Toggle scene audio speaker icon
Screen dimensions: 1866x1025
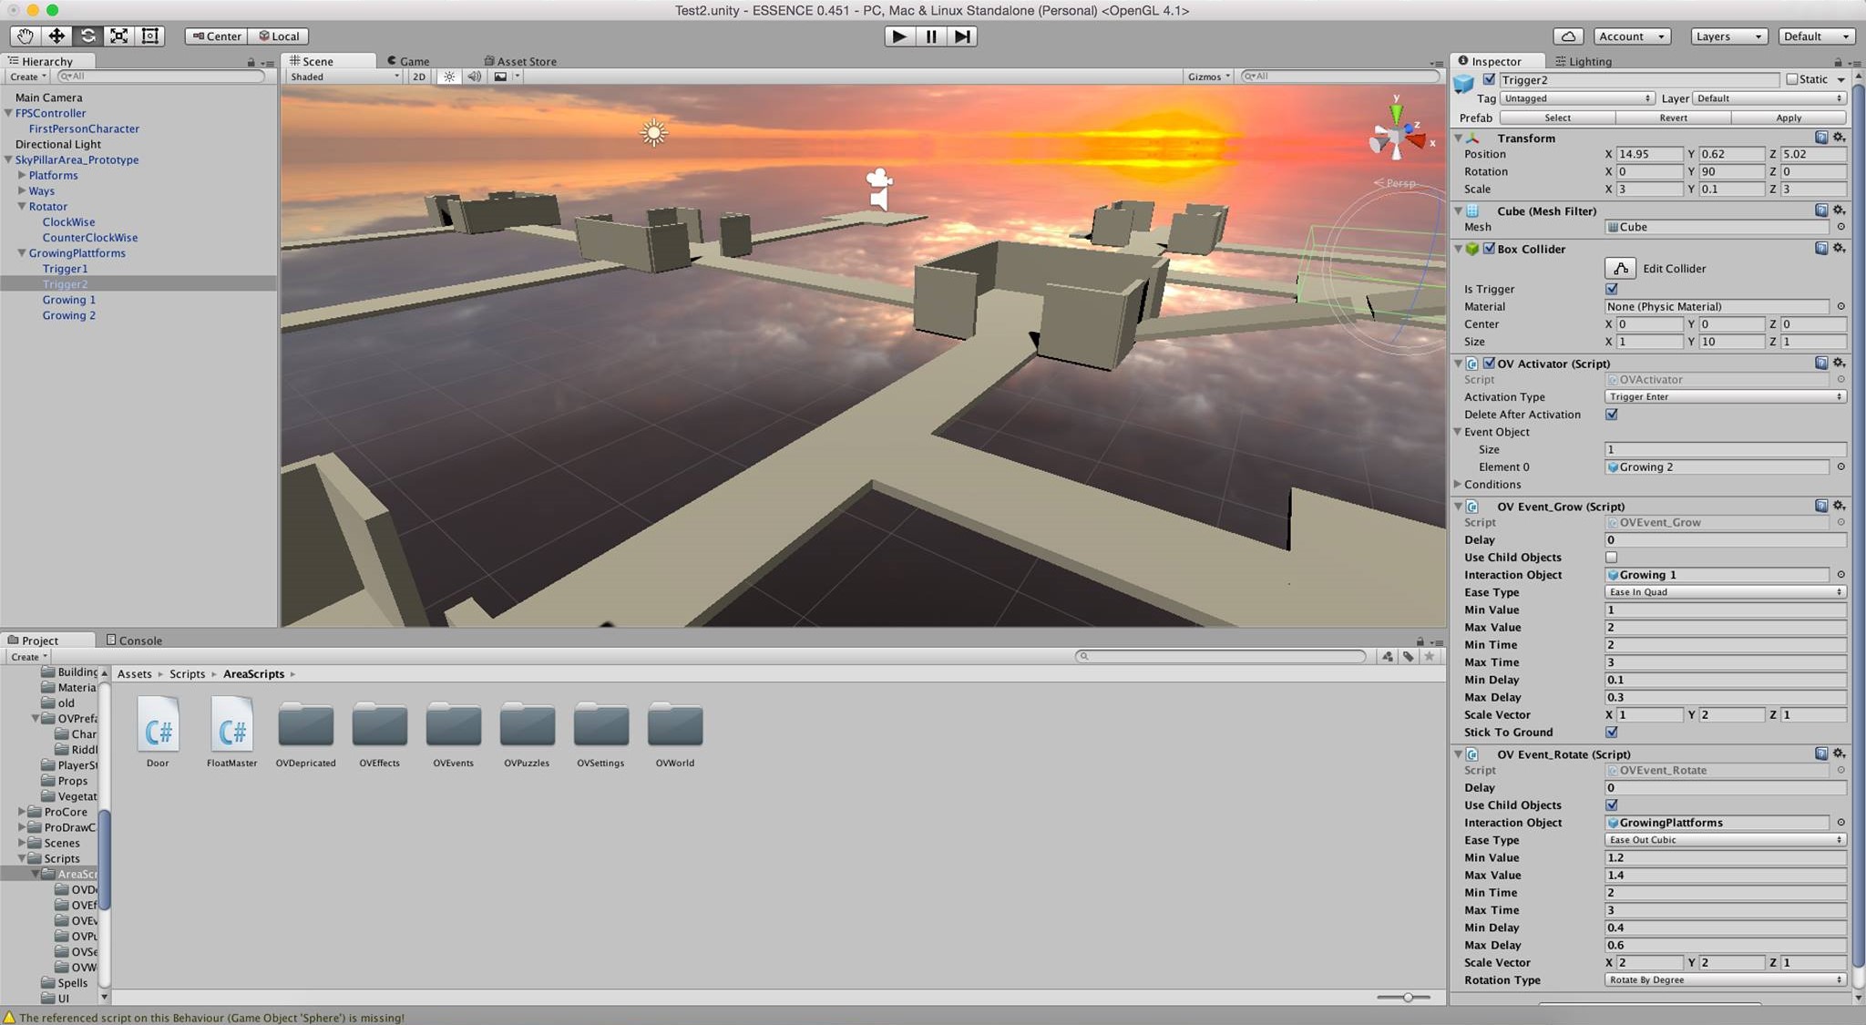coord(475,77)
